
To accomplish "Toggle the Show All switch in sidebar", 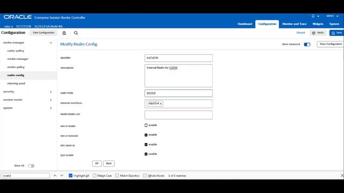I will (x=31, y=166).
